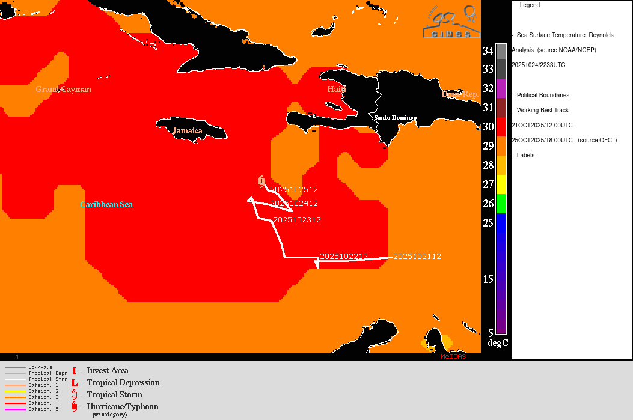Viewport: 633px width, 420px height.
Task: Select the 2025102112 track point label
Action: (x=417, y=257)
